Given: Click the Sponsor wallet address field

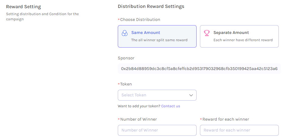Looking at the screenshot, I should pyautogui.click(x=199, y=69).
